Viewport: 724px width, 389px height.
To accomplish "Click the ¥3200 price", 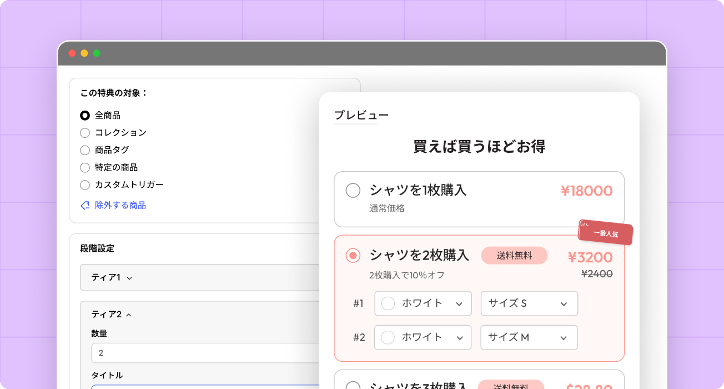I will (x=590, y=257).
